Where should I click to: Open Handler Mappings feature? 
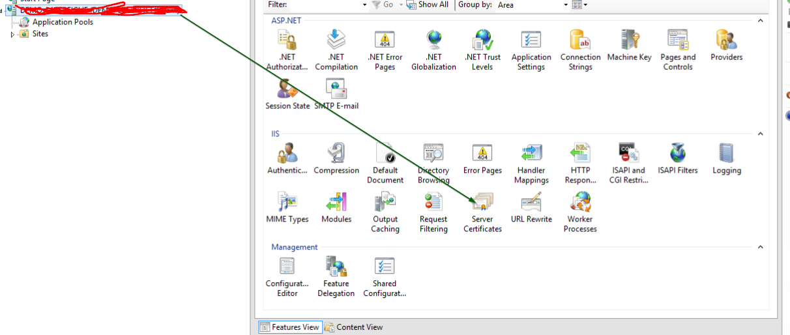(x=531, y=164)
